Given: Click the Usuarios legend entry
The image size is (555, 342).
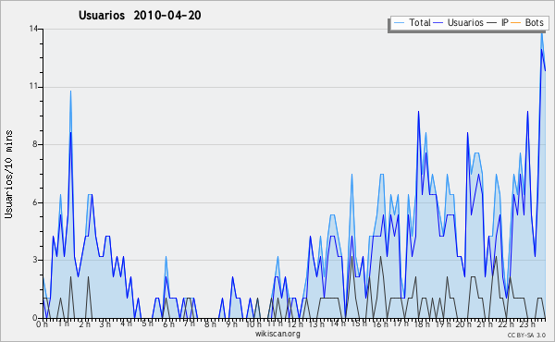Looking at the screenshot, I should click(x=459, y=22).
